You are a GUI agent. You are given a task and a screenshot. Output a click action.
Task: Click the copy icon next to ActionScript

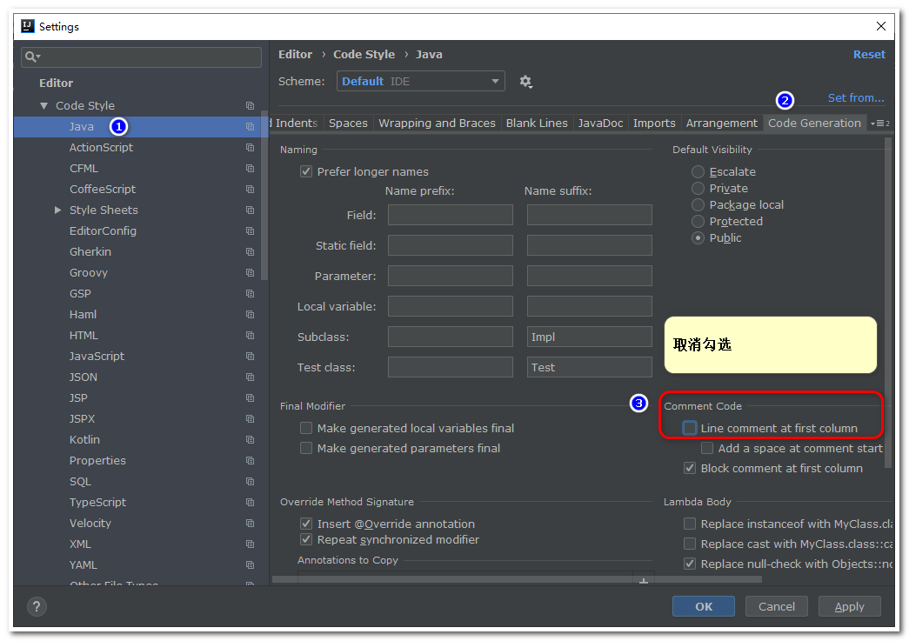point(250,147)
